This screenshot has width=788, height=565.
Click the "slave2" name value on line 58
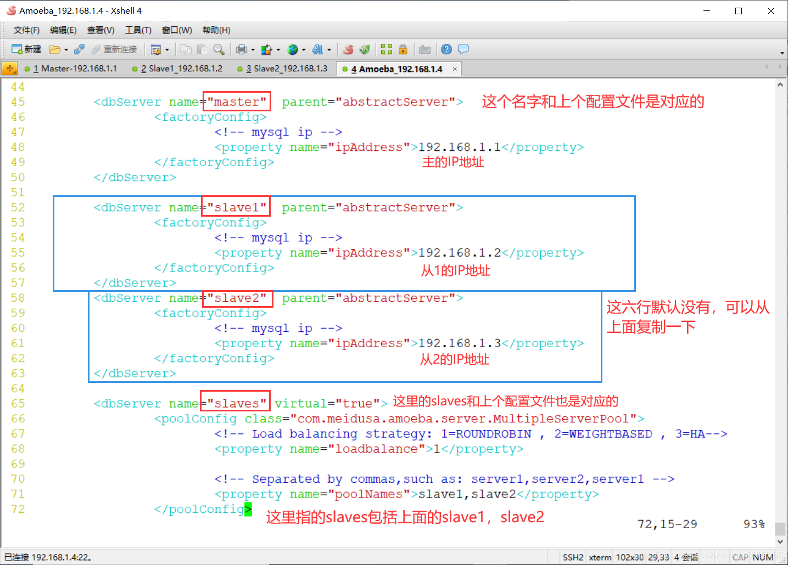[237, 298]
